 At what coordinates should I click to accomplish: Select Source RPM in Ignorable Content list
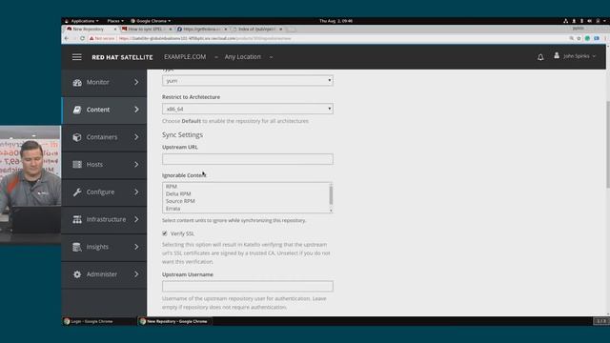[180, 201]
